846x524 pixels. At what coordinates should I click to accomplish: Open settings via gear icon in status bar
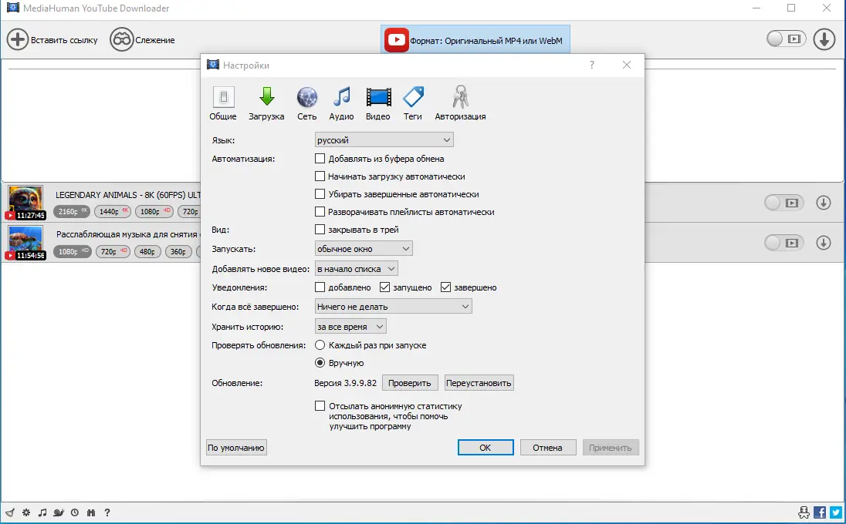26,512
